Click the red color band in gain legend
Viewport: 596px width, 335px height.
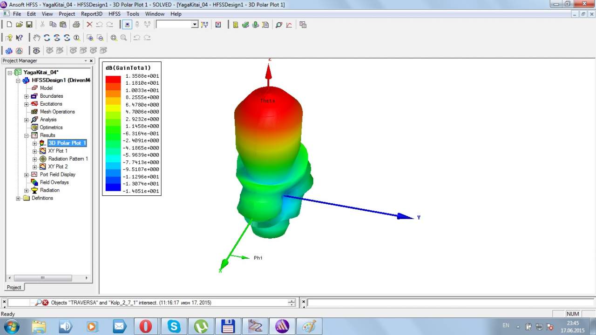click(x=113, y=79)
